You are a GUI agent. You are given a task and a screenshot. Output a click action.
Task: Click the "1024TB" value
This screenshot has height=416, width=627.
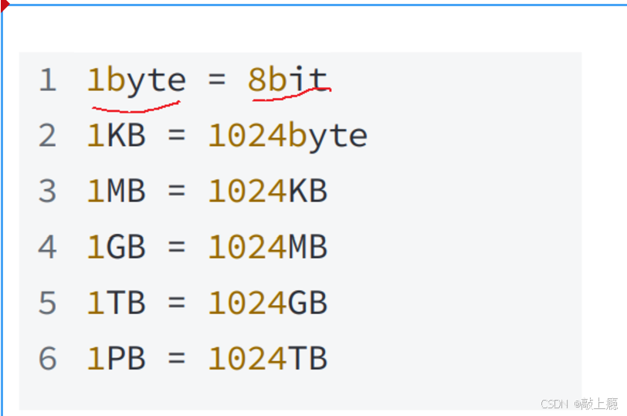click(x=267, y=359)
